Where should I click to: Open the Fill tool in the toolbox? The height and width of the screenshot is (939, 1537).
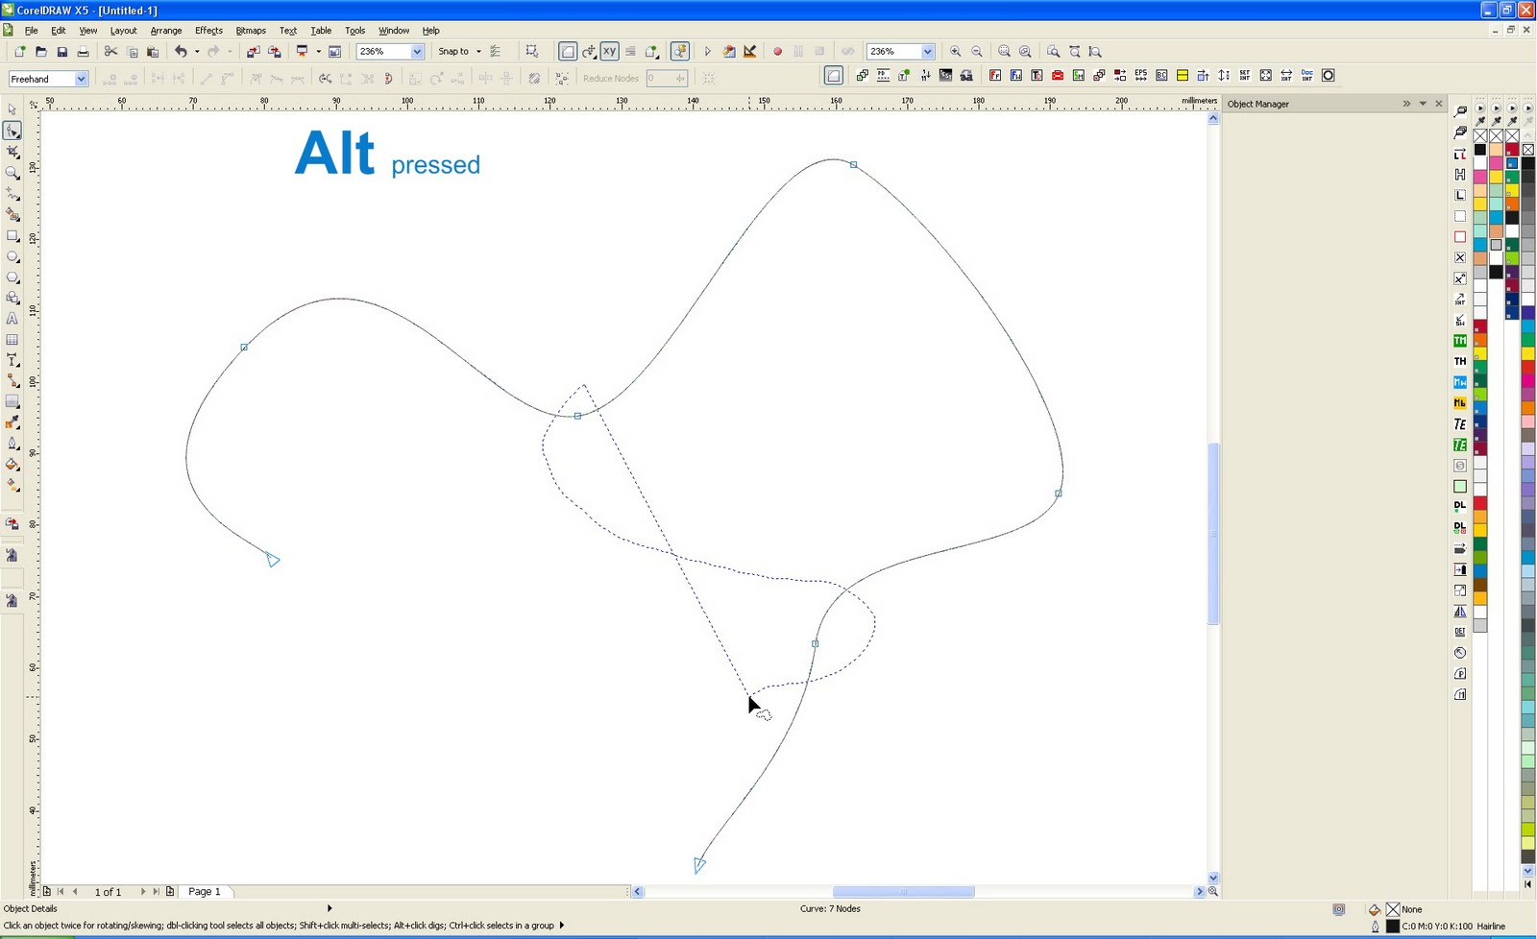12,465
